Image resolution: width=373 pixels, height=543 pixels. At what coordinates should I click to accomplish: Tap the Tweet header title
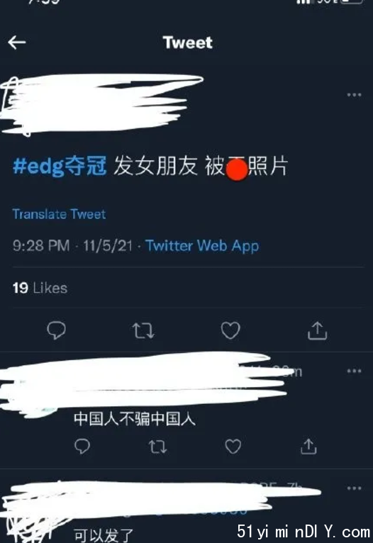click(187, 43)
